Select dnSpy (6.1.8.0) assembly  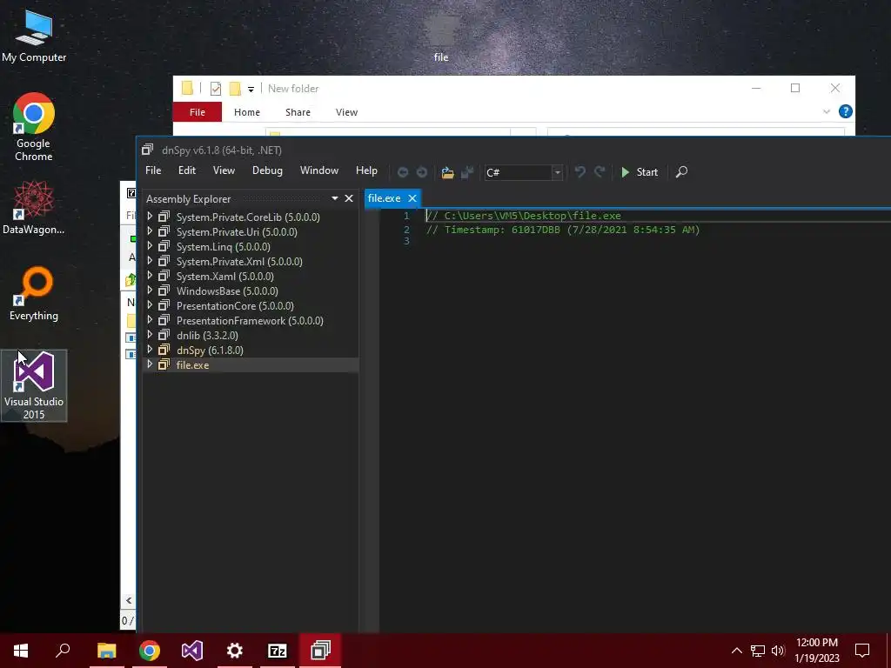click(210, 350)
